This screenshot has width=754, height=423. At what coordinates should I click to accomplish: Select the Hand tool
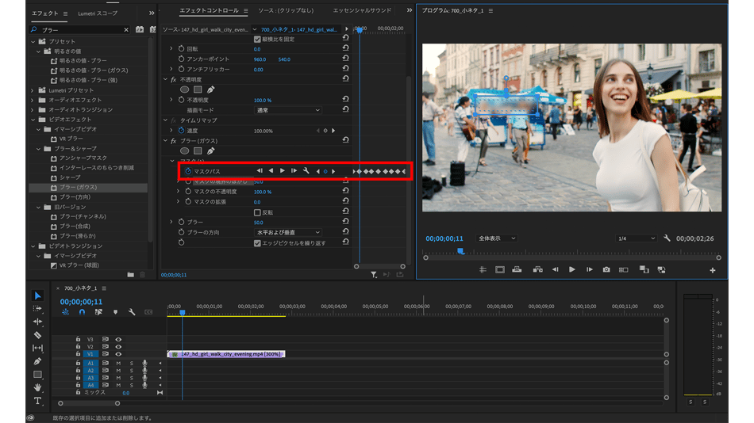pyautogui.click(x=37, y=387)
